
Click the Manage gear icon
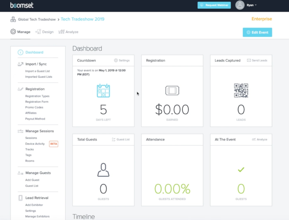tap(13, 32)
